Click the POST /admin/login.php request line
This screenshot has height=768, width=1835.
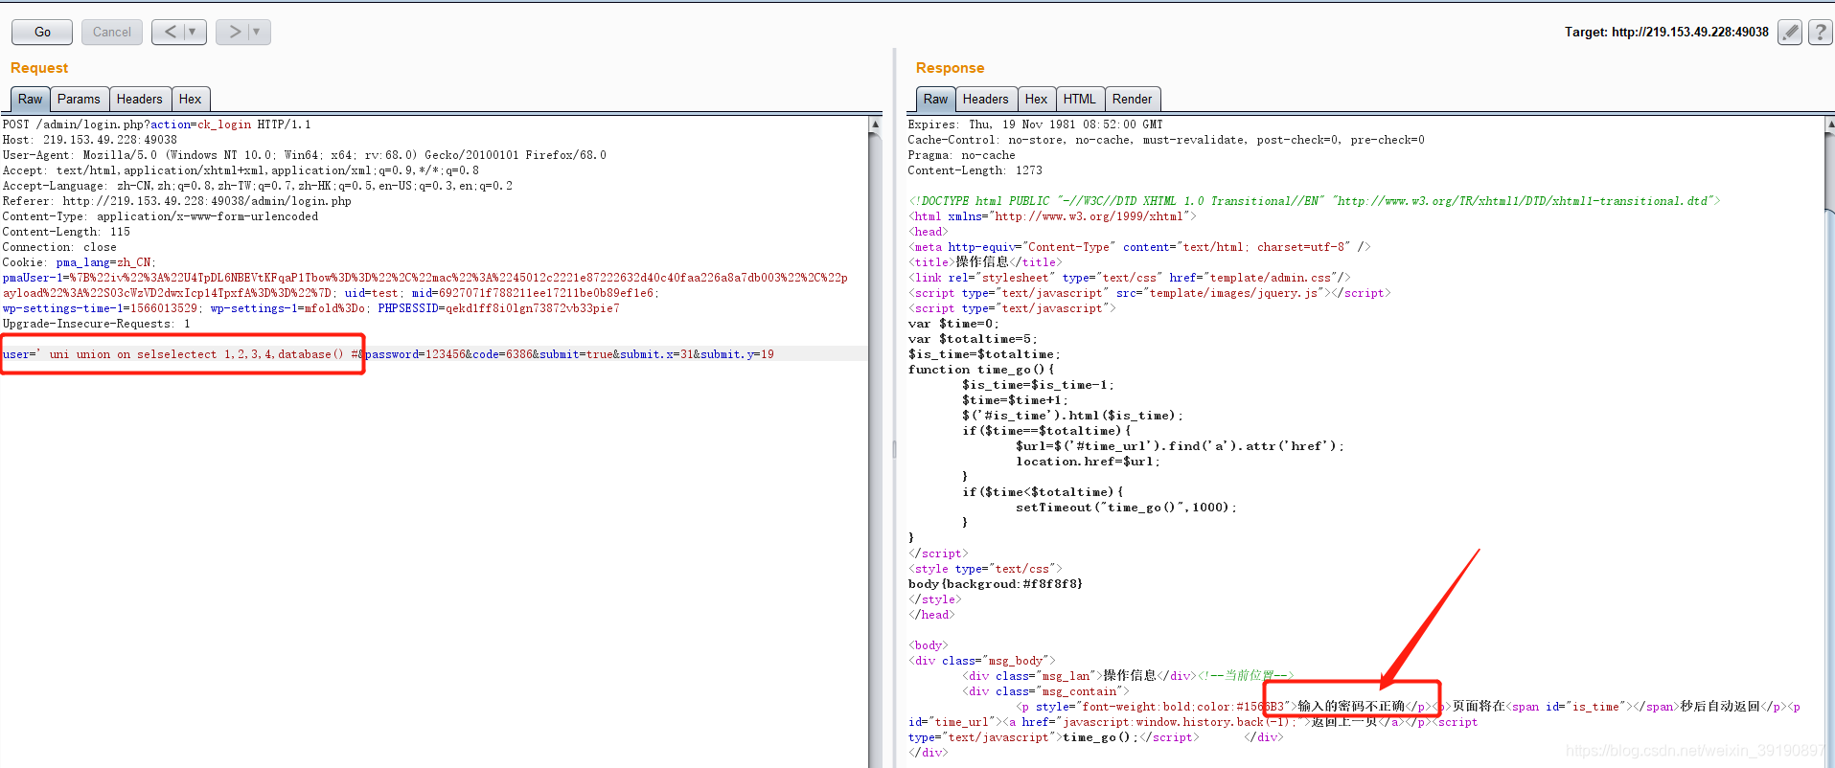tap(156, 124)
